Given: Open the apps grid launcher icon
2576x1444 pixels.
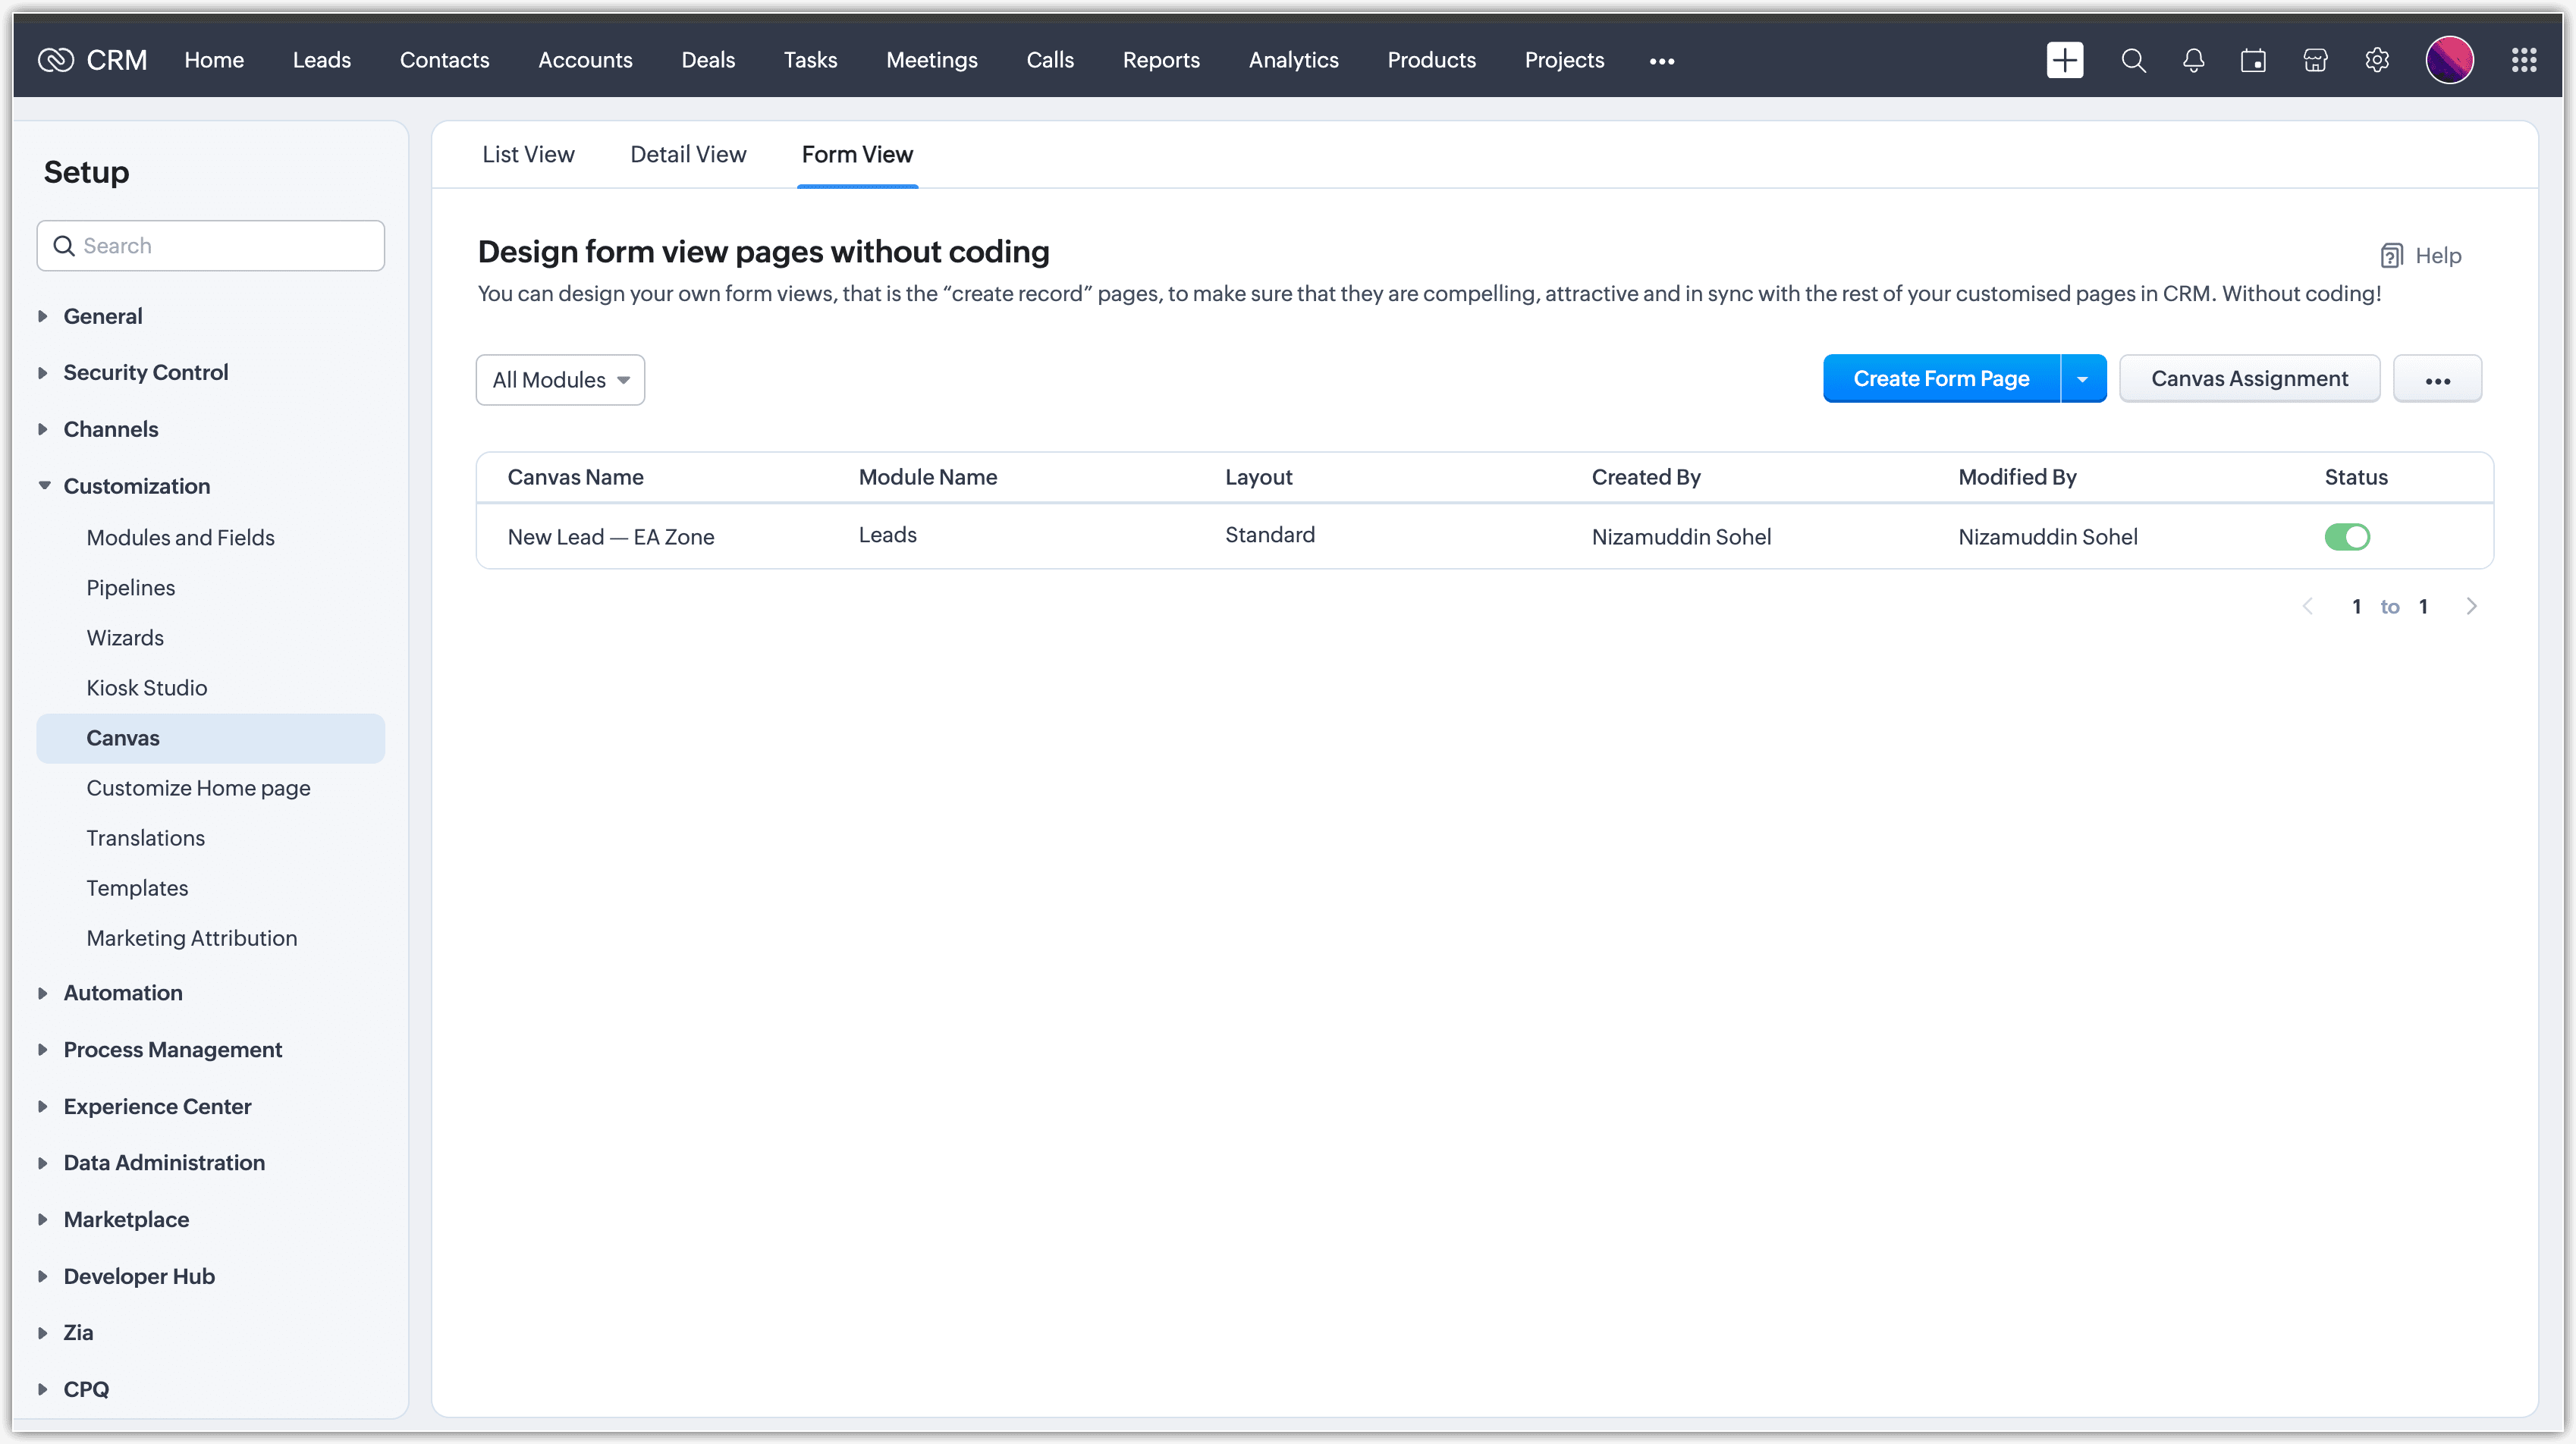Looking at the screenshot, I should coord(2523,60).
